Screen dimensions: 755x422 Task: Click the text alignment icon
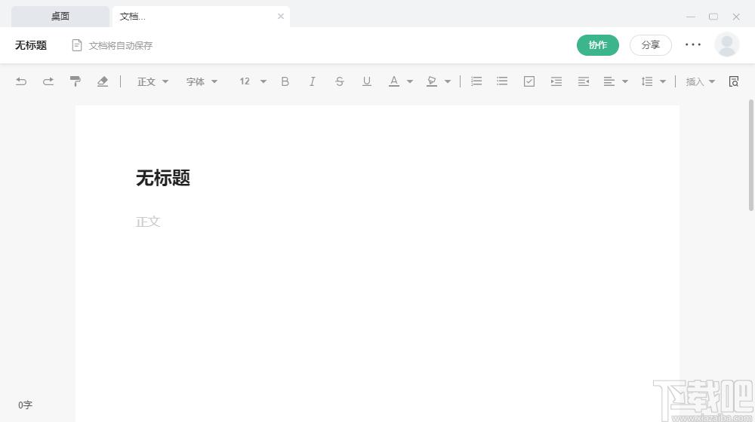pyautogui.click(x=609, y=81)
